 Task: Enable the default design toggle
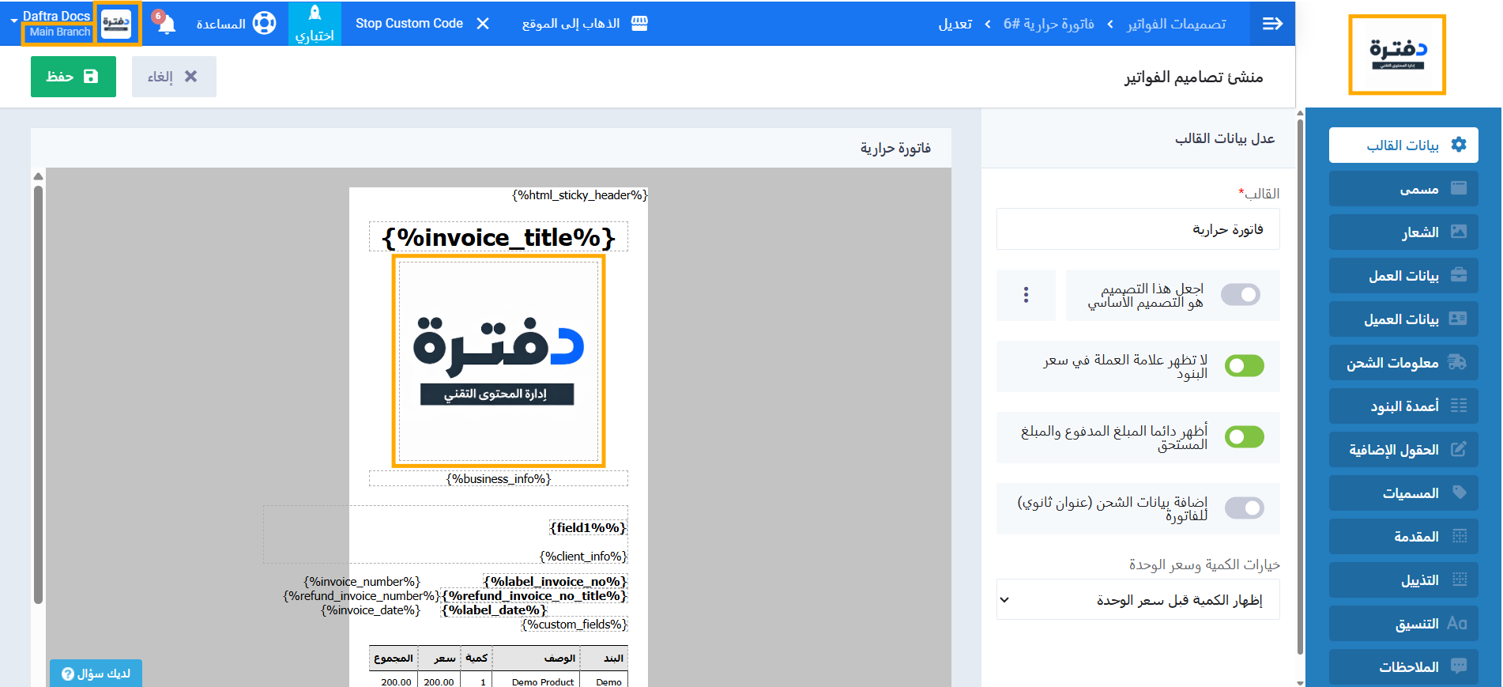pyautogui.click(x=1240, y=295)
